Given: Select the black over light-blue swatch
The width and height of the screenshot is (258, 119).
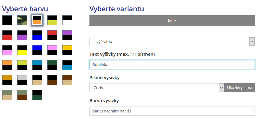Looking at the screenshot, I should tap(67, 65).
